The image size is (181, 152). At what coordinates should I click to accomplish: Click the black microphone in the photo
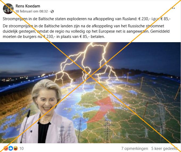click(26, 126)
